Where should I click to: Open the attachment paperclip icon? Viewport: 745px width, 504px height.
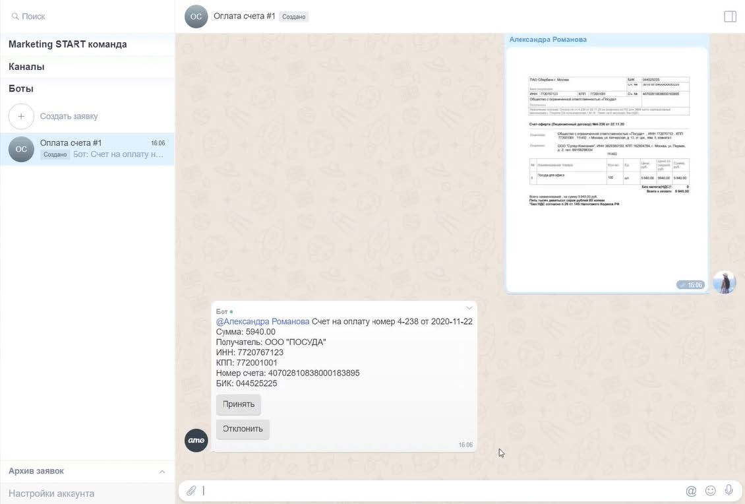pos(191,491)
